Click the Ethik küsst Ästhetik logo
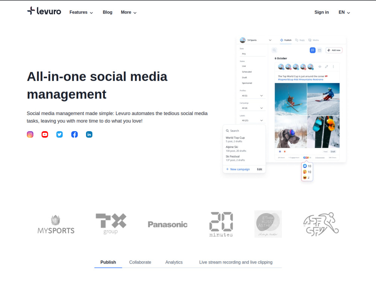The width and height of the screenshot is (376, 282). coord(268,224)
